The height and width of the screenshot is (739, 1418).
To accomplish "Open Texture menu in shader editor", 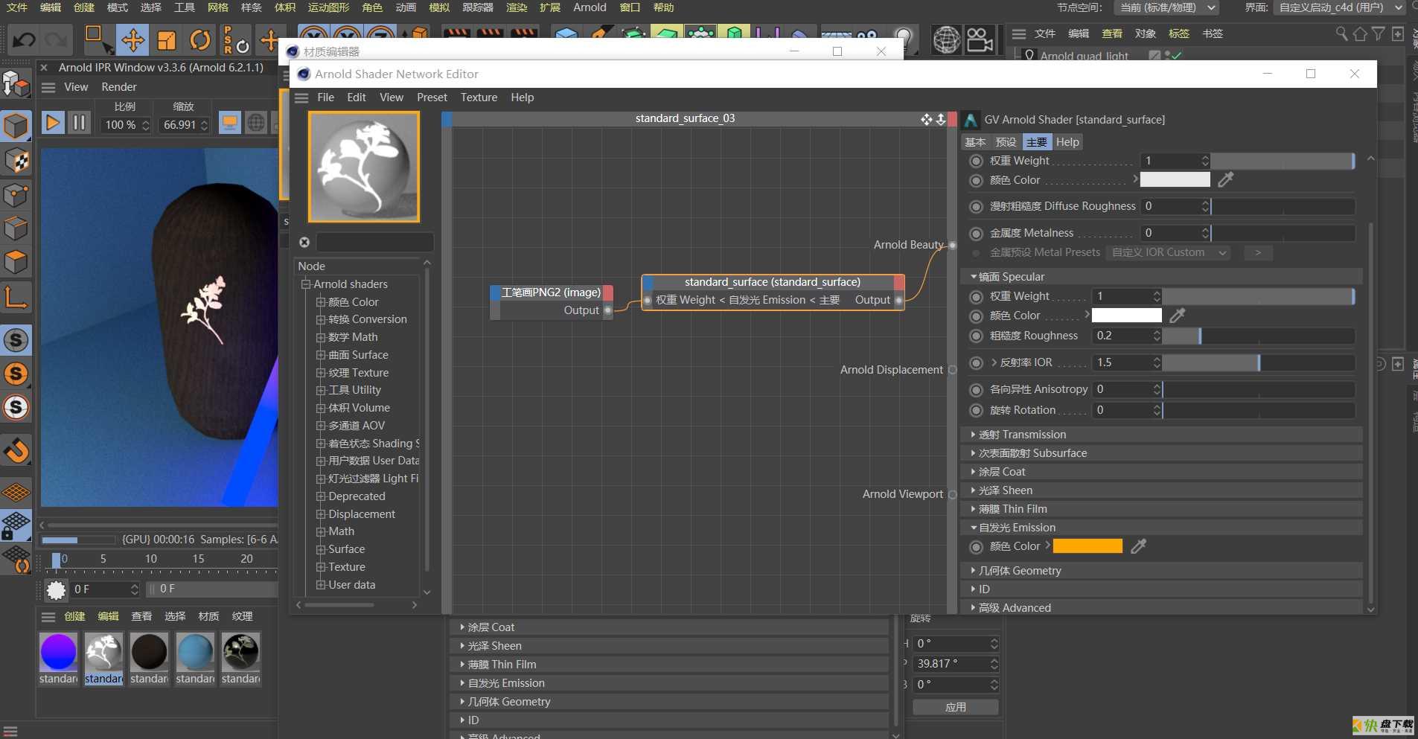I will 479,97.
